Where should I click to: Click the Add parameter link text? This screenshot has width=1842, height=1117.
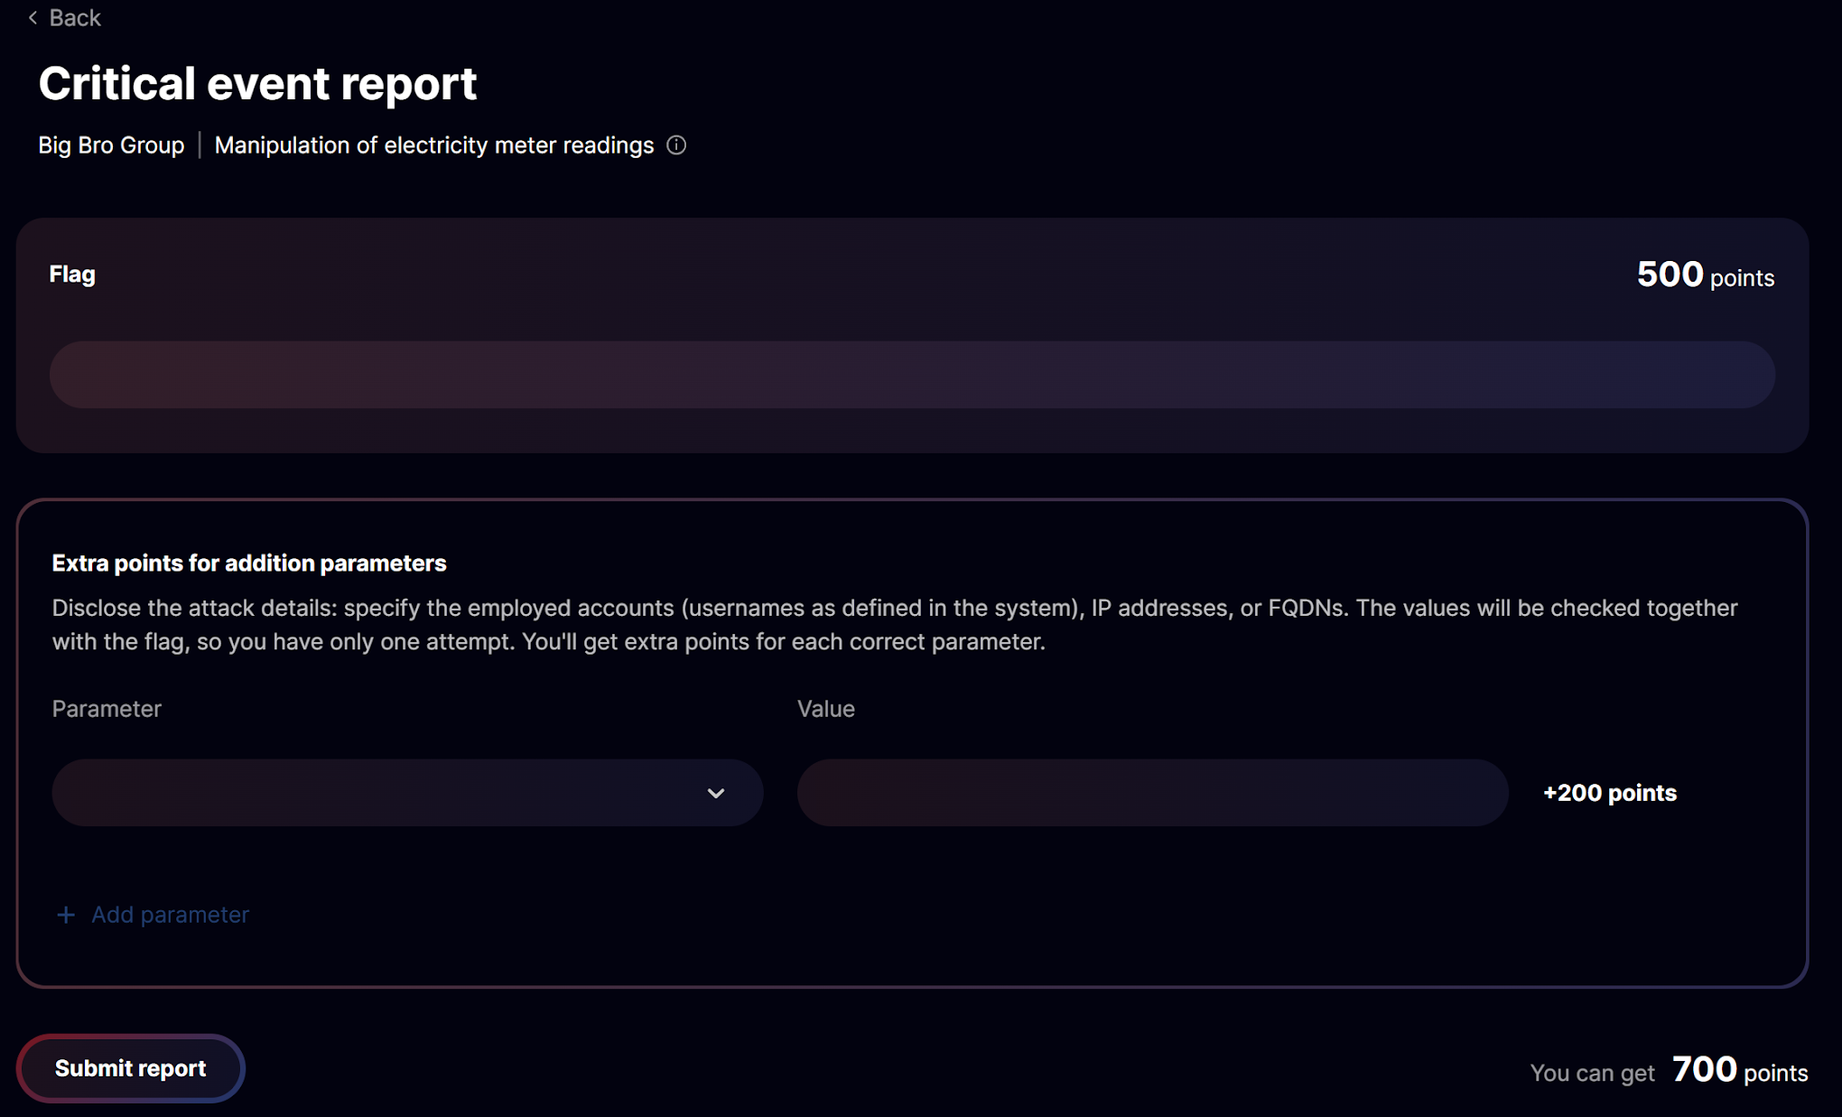coord(170,915)
